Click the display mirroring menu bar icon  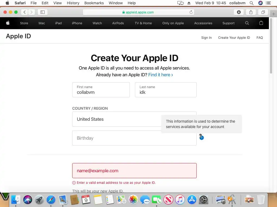click(180, 3)
